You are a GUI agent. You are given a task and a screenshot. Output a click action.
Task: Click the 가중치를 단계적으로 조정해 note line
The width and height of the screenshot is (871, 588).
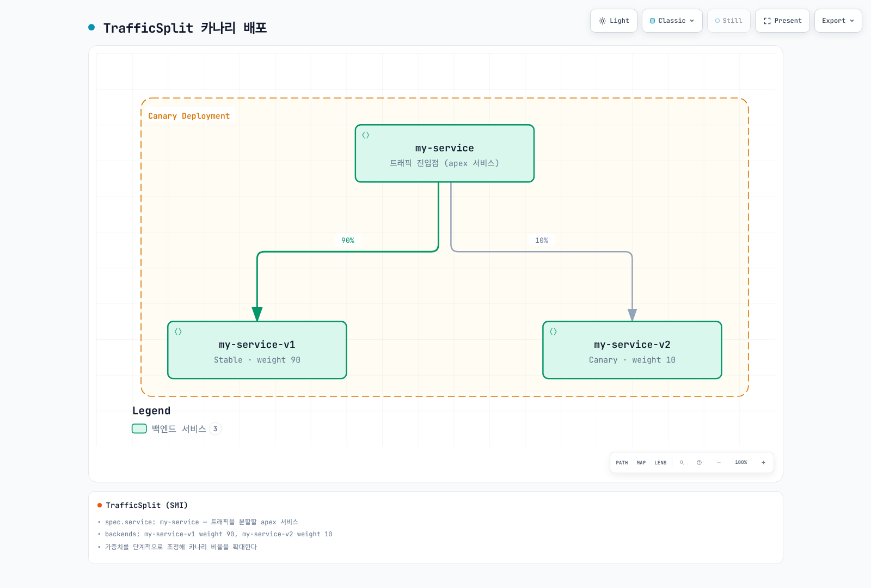[181, 547]
